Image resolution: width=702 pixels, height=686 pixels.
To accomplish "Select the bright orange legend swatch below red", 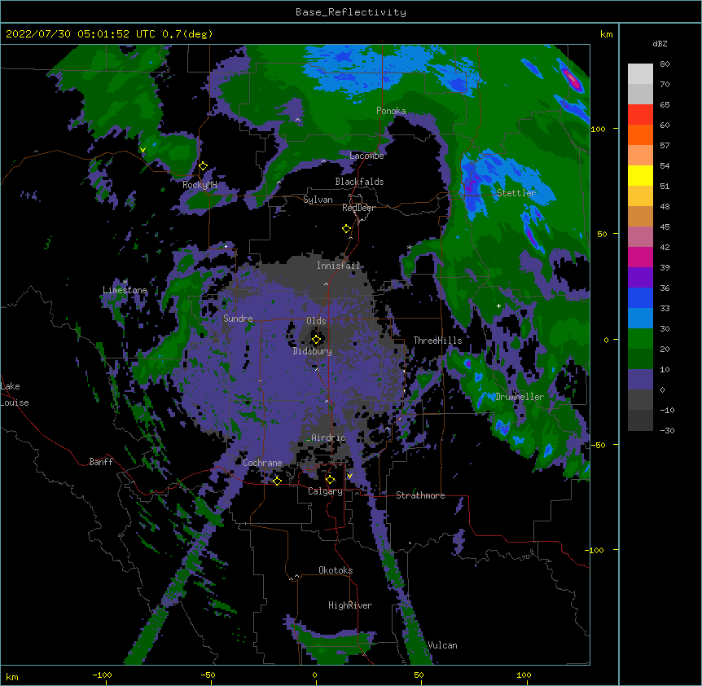I will [x=640, y=134].
